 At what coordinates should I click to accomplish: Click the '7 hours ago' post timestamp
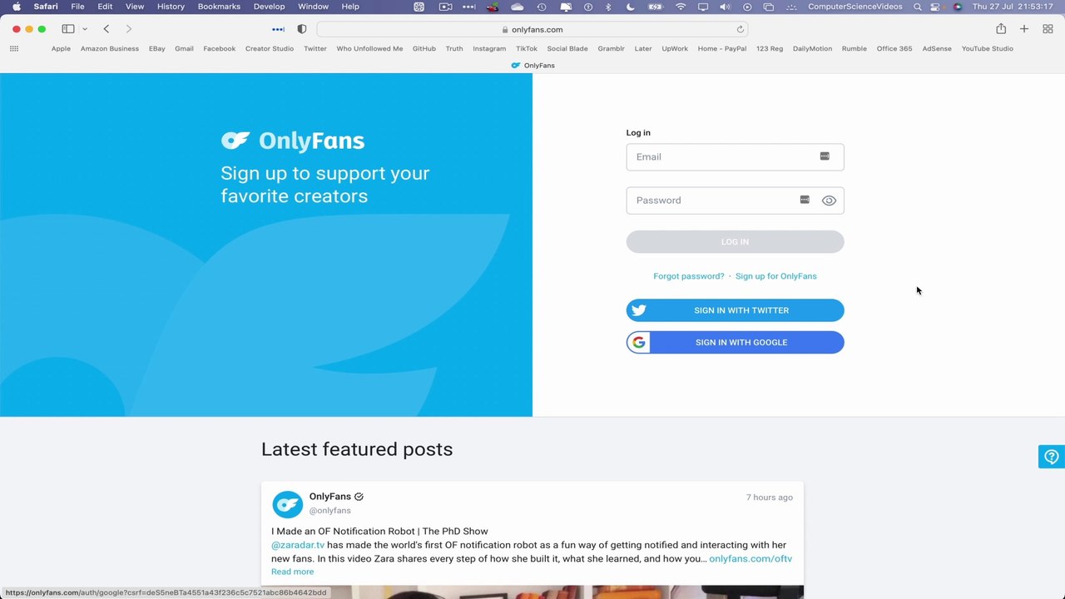[769, 498]
